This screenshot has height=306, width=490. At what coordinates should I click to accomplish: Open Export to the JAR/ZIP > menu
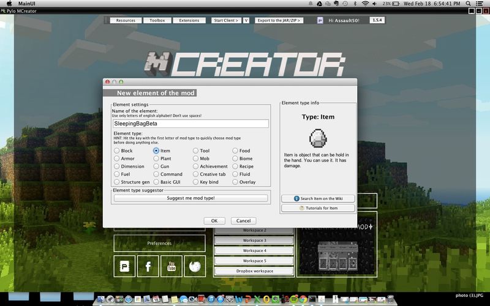280,20
